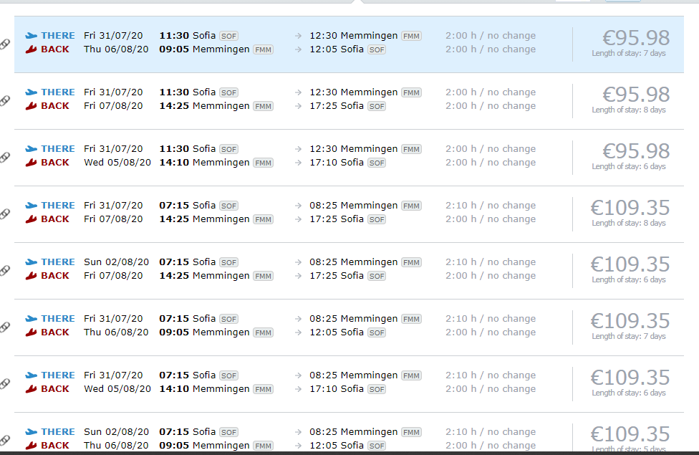
Task: Select the €109.35 price with 7 days stay
Action: point(630,321)
